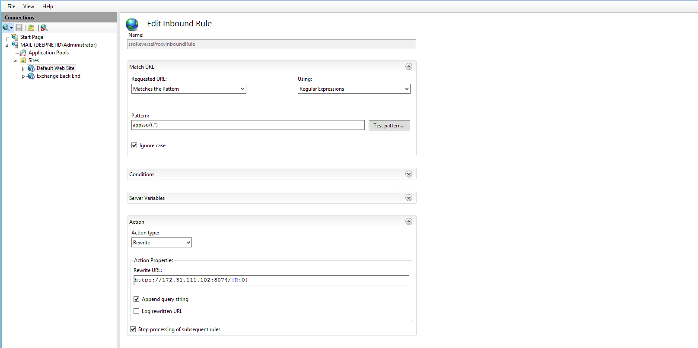Viewport: 698px width, 348px height.
Task: Select the Exchange Back End site icon
Action: [x=31, y=76]
